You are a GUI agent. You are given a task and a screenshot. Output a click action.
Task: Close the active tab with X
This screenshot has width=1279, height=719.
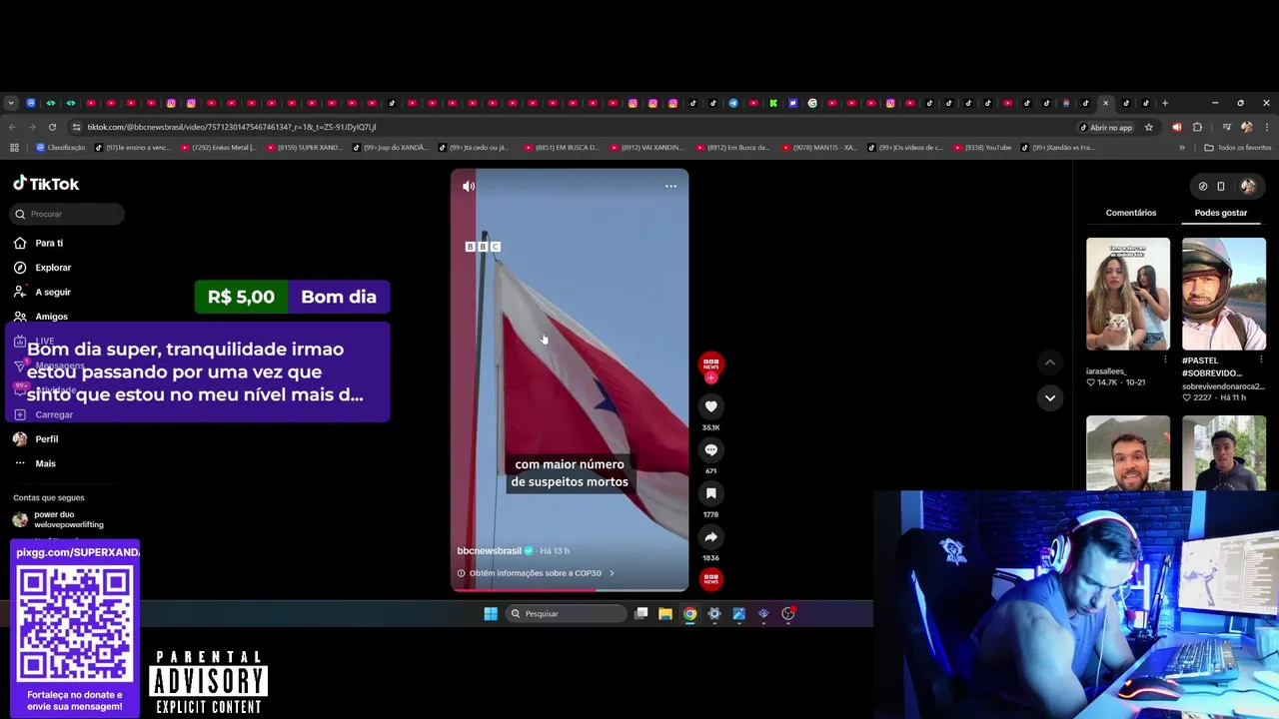(x=1105, y=103)
